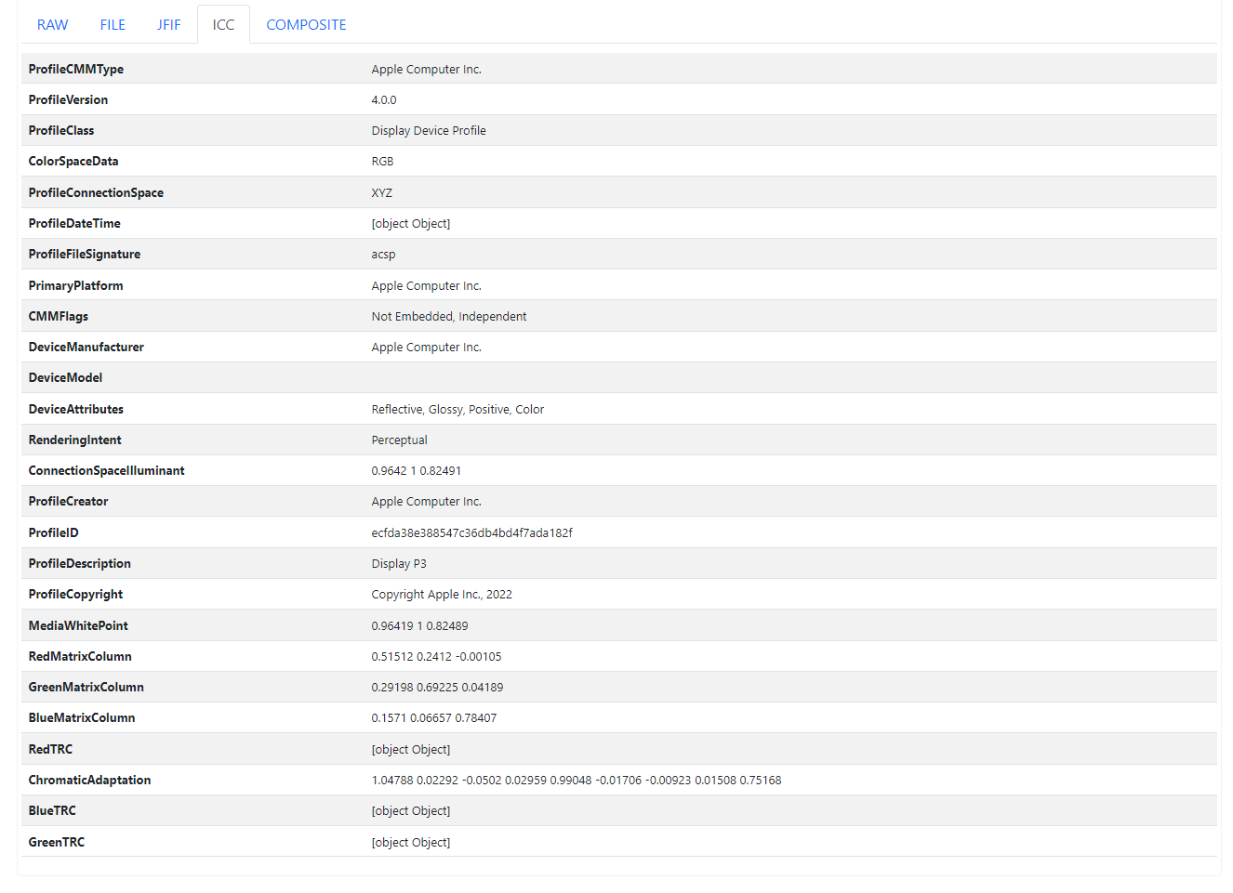Select the acsp file signature value

click(x=383, y=255)
